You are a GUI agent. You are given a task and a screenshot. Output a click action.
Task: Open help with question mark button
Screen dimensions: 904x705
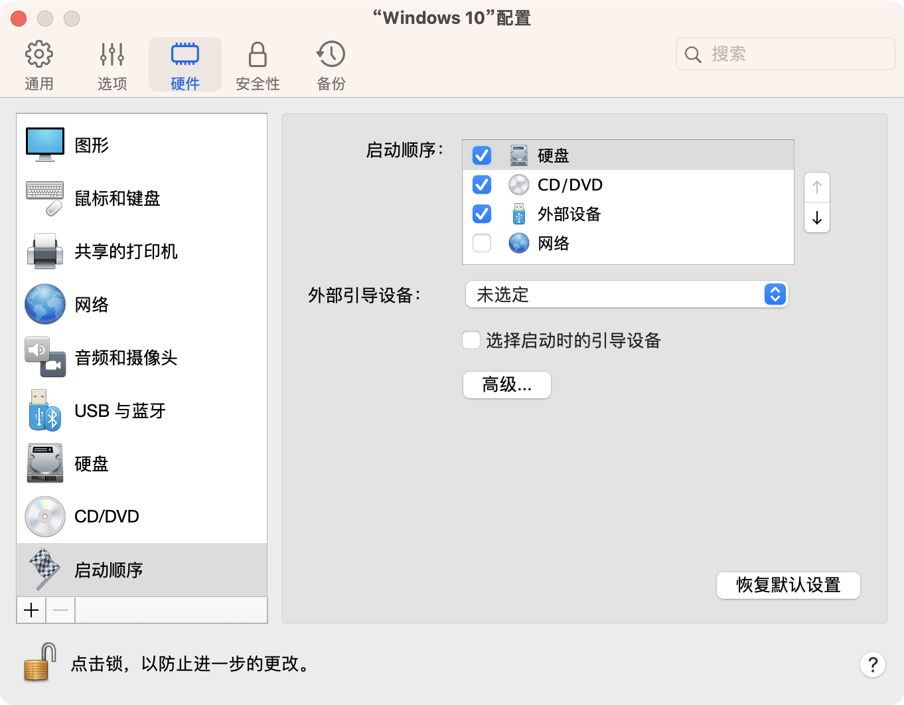click(873, 664)
